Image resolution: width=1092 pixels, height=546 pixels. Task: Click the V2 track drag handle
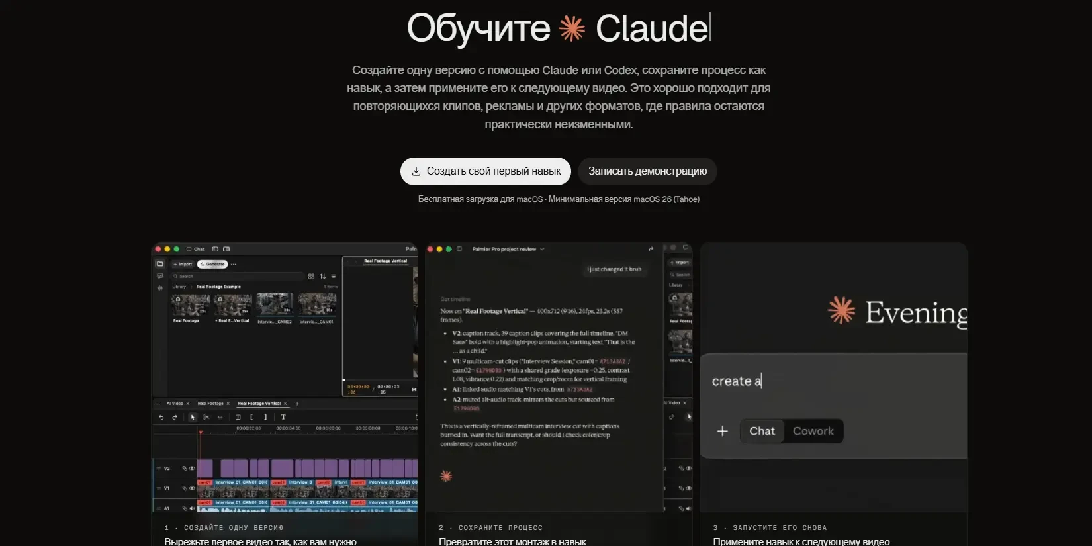(158, 469)
